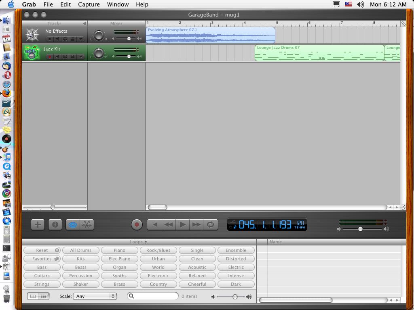This screenshot has width=414, height=310.
Task: Open the Track Editor scissors button
Action: [87, 224]
